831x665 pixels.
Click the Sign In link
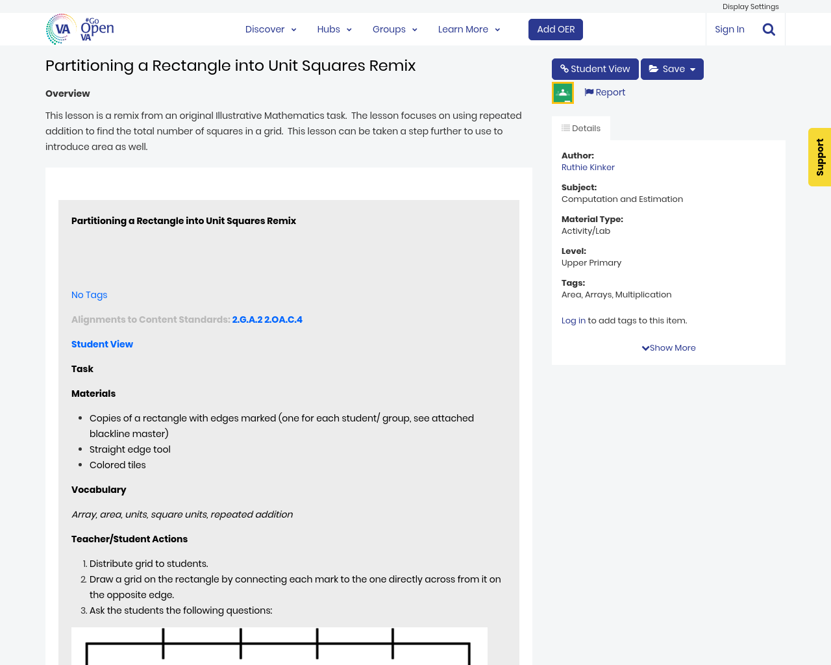click(x=729, y=29)
